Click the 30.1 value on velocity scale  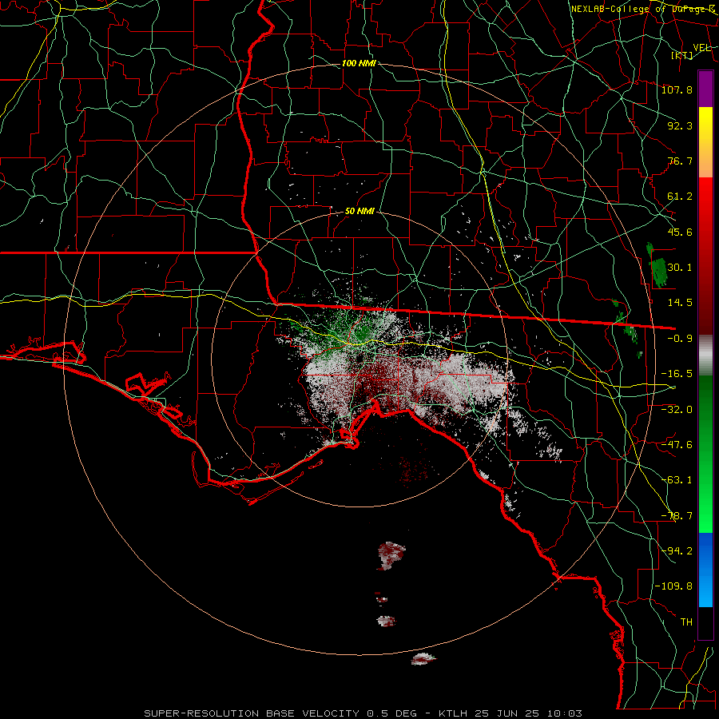click(x=680, y=267)
